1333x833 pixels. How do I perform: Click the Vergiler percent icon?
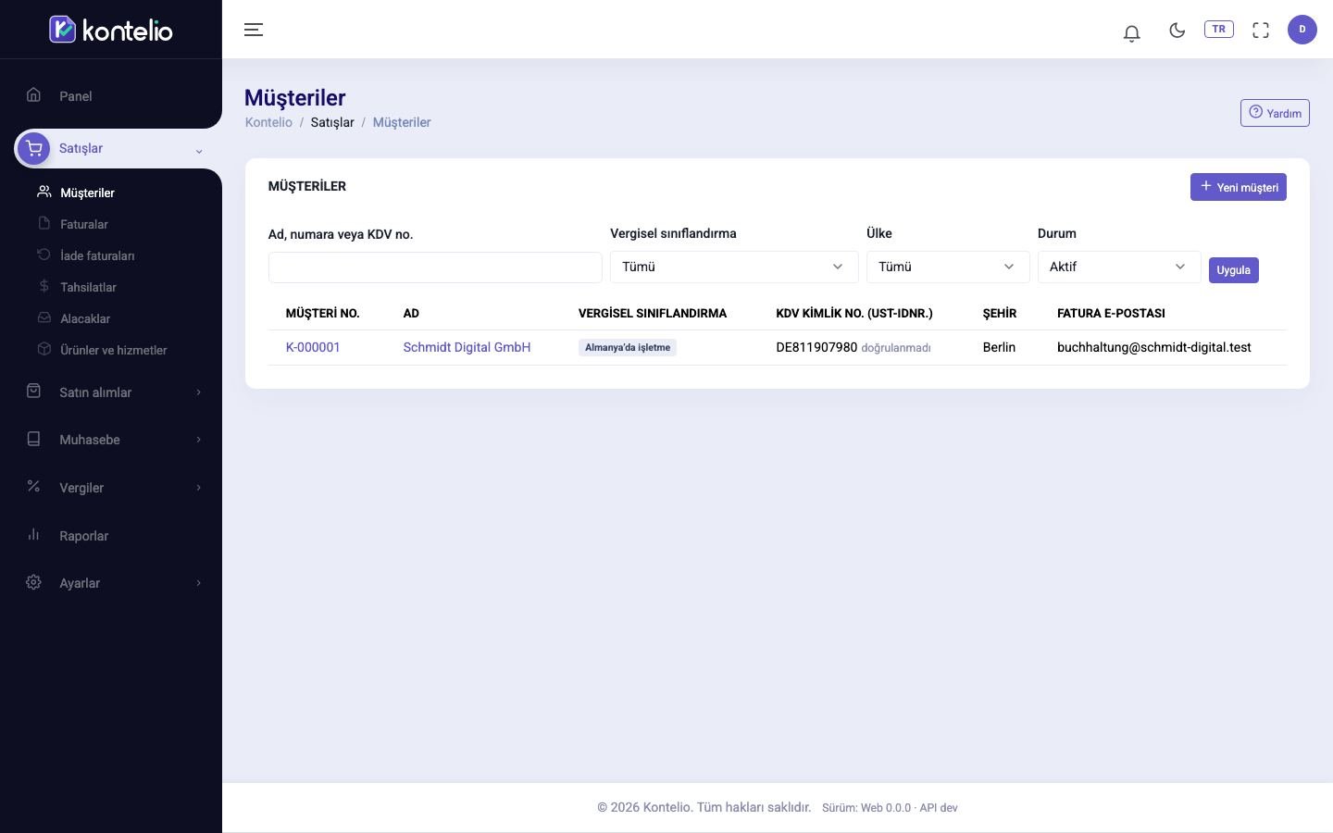pyautogui.click(x=33, y=486)
